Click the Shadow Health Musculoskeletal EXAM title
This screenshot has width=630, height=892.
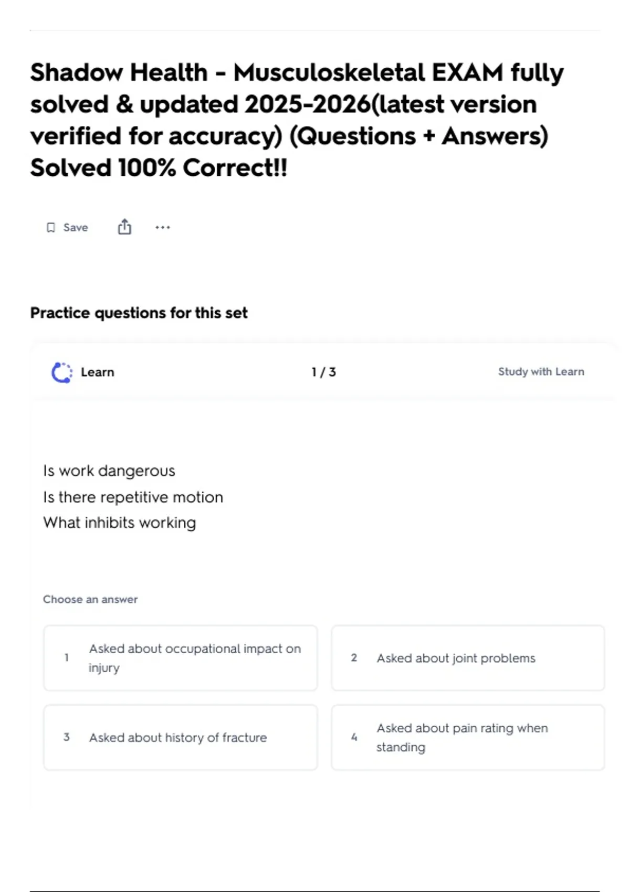[297, 120]
